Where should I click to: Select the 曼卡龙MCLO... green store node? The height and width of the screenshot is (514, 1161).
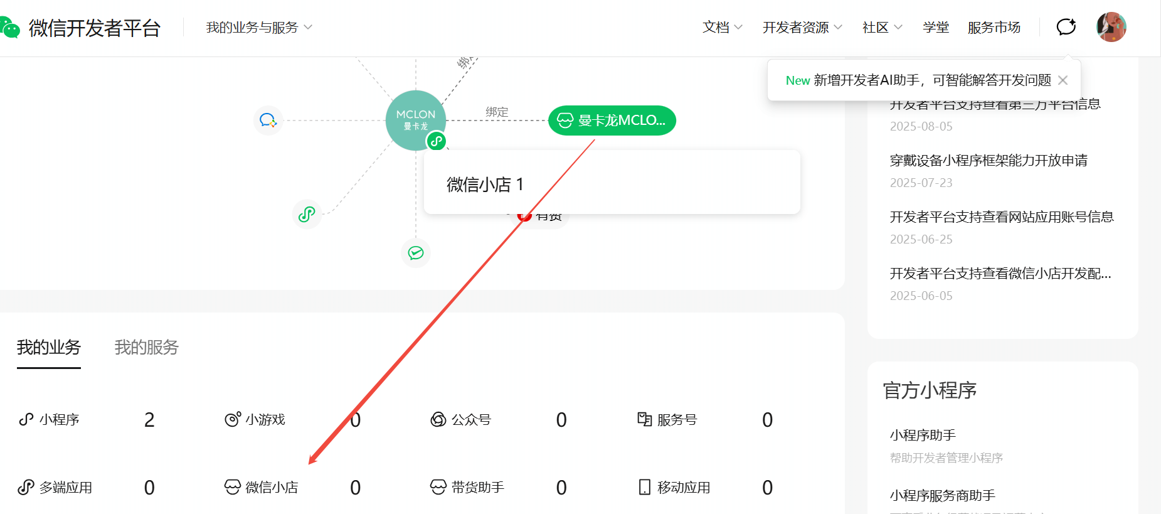pyautogui.click(x=612, y=120)
